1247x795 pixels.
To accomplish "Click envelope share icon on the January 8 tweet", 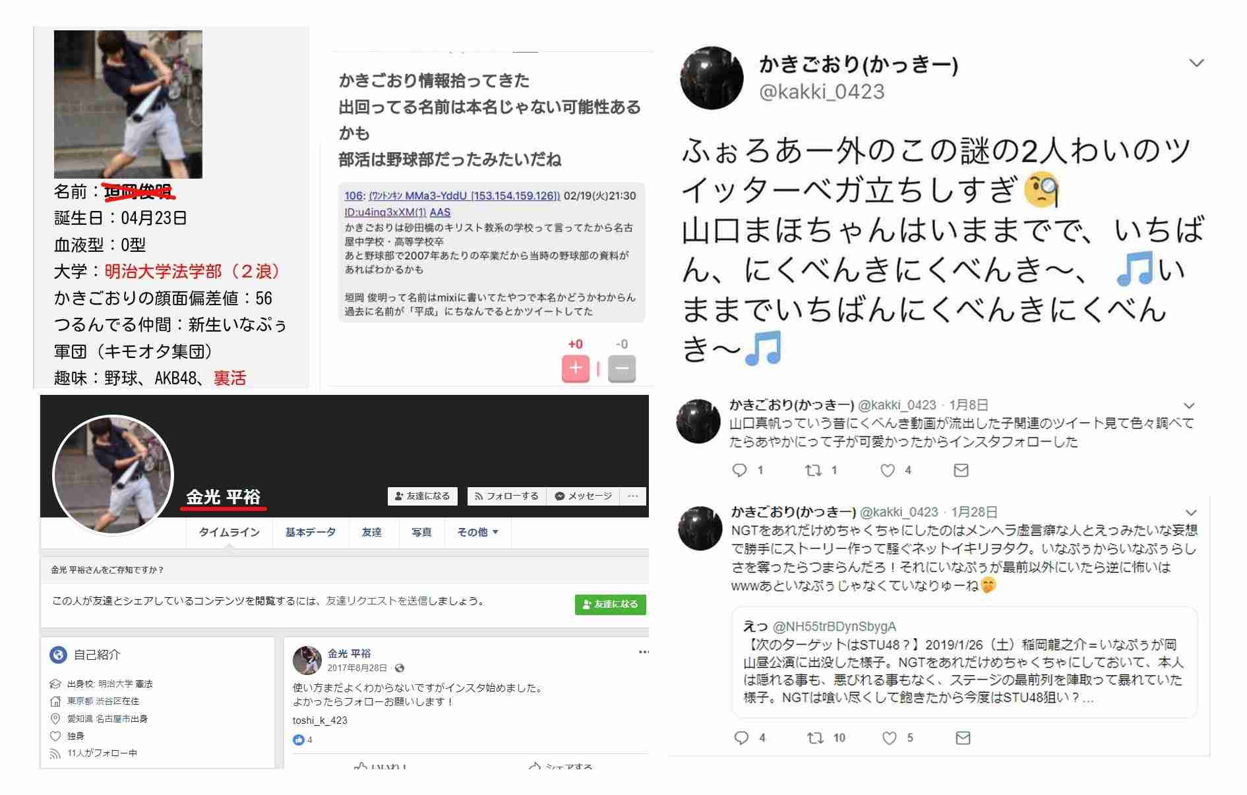I will pyautogui.click(x=961, y=470).
